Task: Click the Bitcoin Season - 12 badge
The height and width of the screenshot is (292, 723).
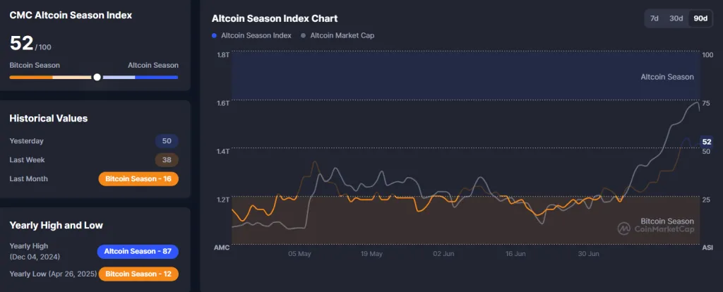Action: point(138,273)
